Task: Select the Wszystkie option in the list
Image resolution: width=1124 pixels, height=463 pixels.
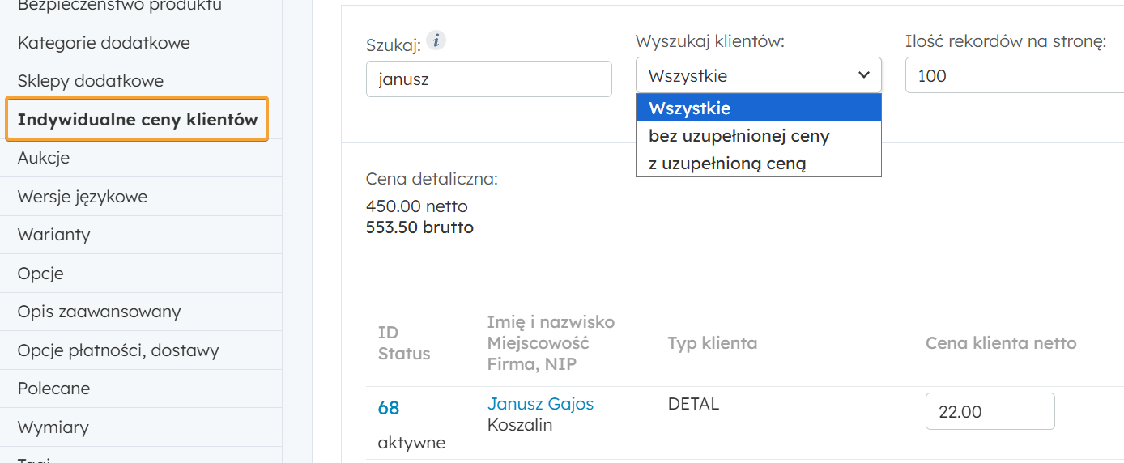Action: 758,108
